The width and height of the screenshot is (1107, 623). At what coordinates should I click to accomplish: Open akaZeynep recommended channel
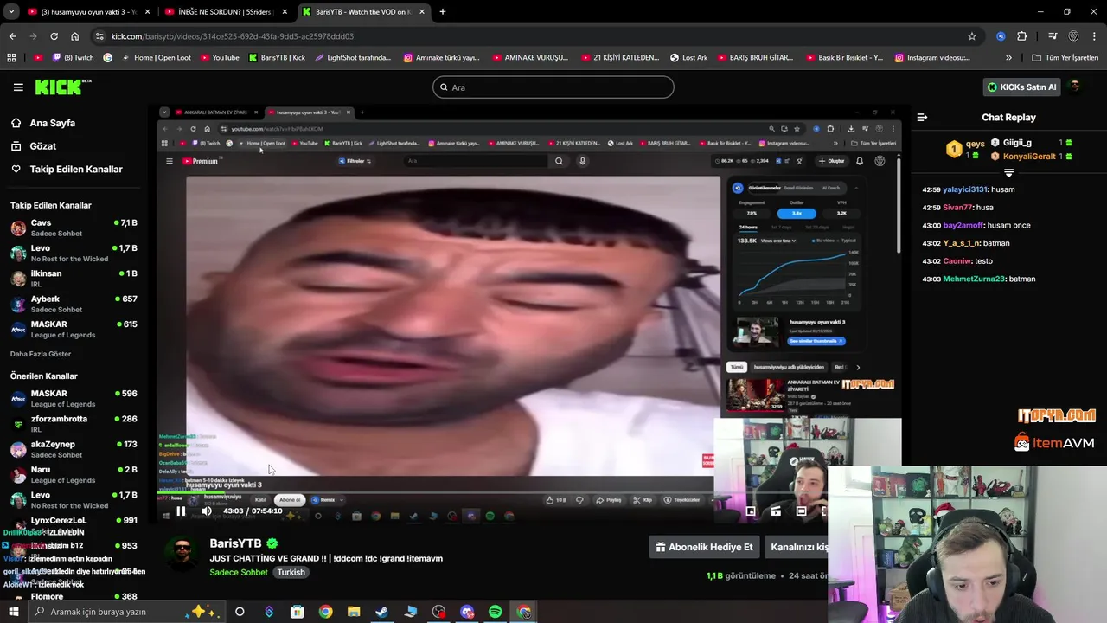(x=74, y=450)
